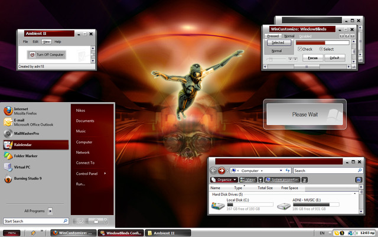
Task: Click the explorer Search field
Action: tap(328, 170)
